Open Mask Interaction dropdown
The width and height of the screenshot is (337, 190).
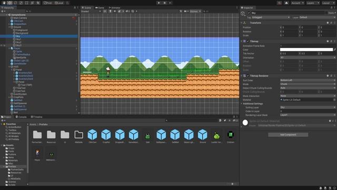pos(308,96)
